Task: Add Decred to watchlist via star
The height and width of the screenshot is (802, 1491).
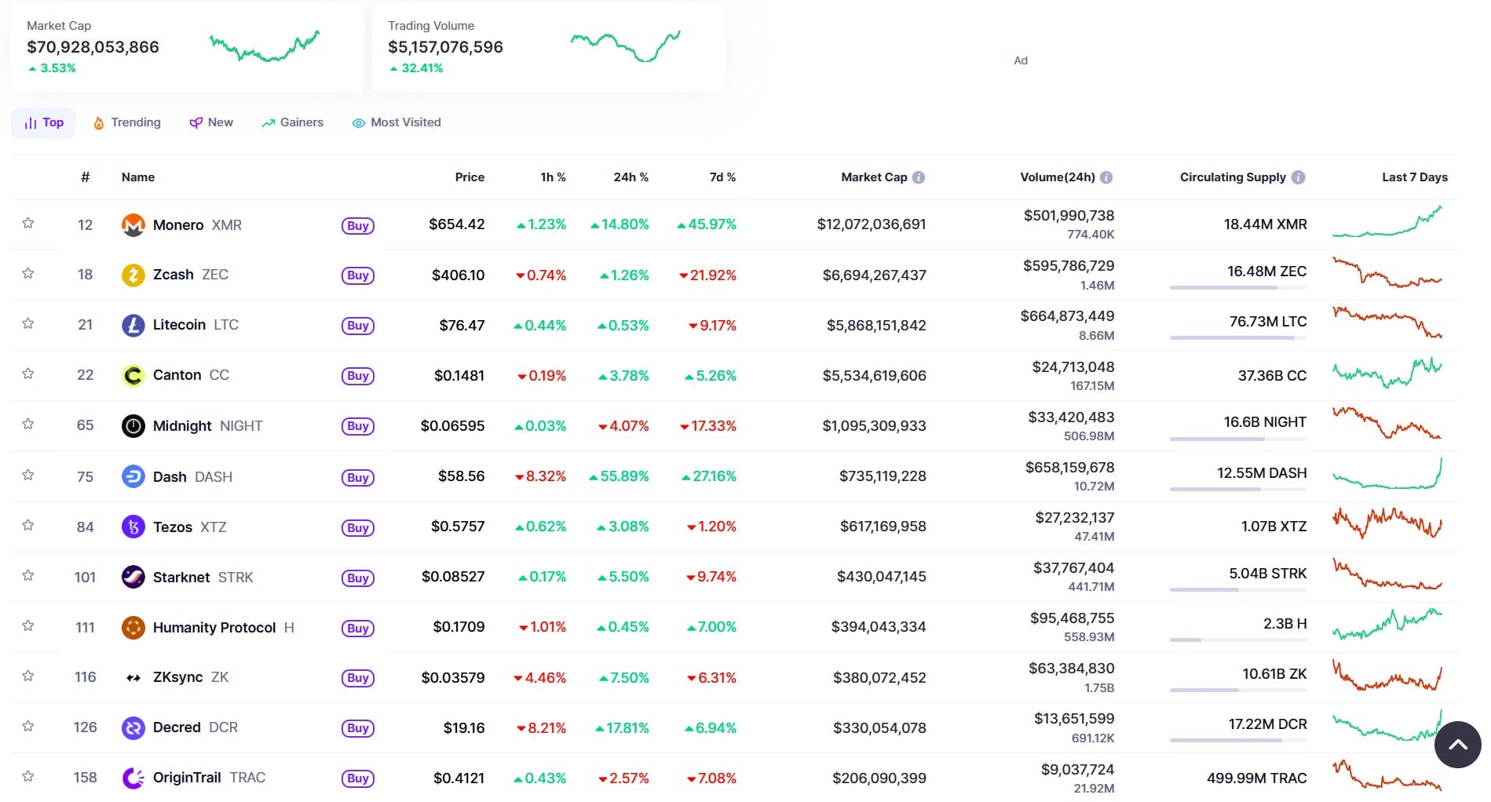Action: (x=28, y=727)
